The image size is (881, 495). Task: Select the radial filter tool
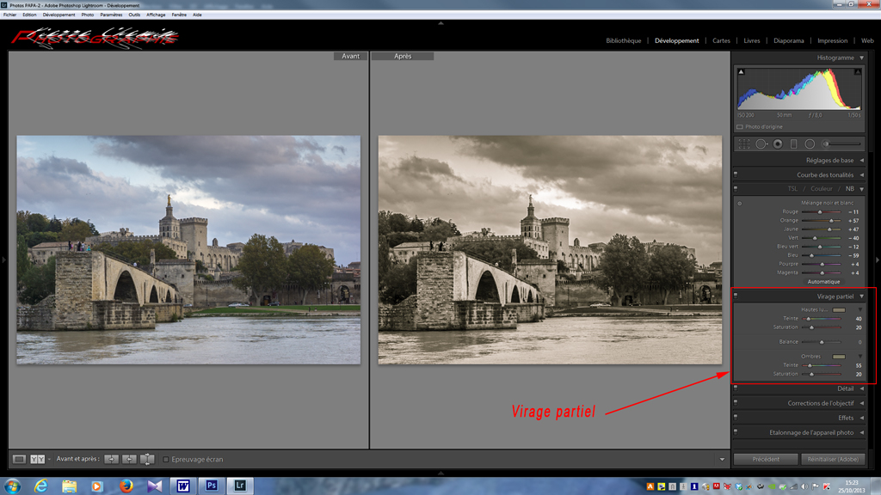point(810,144)
